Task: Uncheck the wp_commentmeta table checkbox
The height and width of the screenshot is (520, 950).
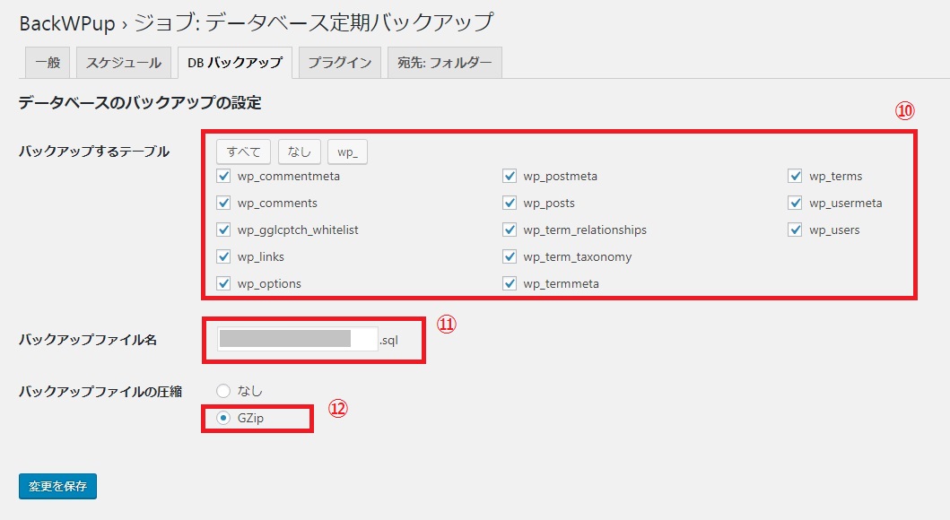Action: point(223,177)
